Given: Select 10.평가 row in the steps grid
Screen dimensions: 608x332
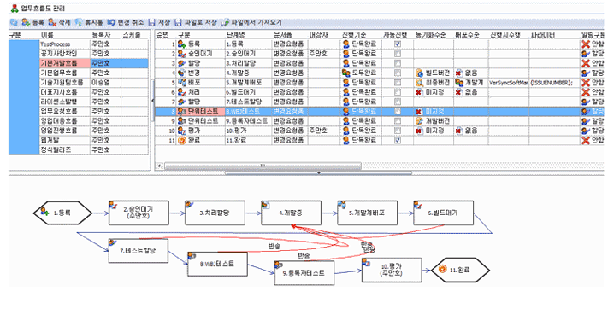Looking at the screenshot, I should [379, 131].
